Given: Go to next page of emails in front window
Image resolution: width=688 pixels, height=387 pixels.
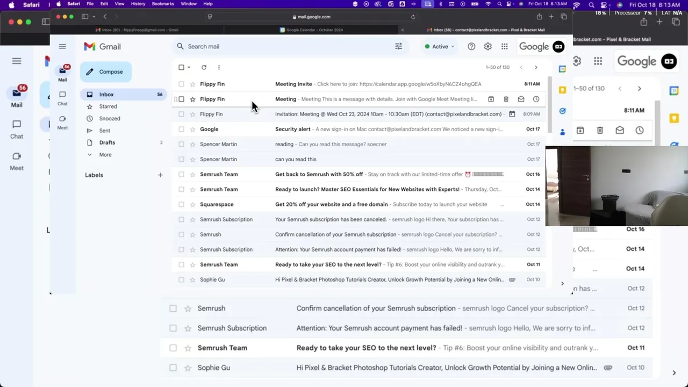Looking at the screenshot, I should click(x=536, y=67).
